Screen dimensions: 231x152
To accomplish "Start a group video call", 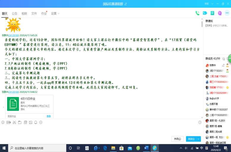I will pyautogui.click(x=205, y=13).
